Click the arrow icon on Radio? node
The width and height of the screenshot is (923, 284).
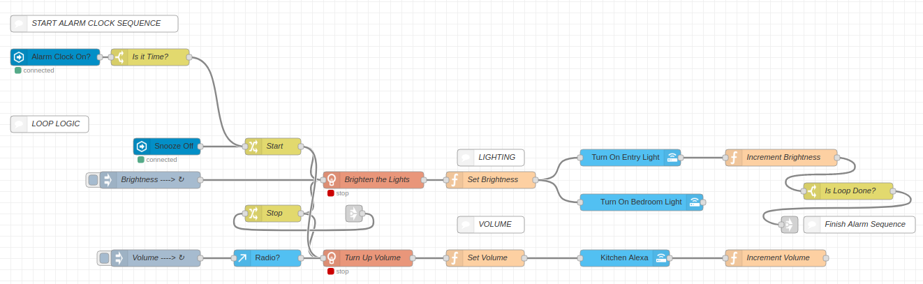(x=242, y=258)
